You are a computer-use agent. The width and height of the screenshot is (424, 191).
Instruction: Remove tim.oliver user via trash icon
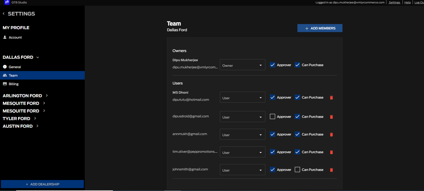tap(331, 152)
